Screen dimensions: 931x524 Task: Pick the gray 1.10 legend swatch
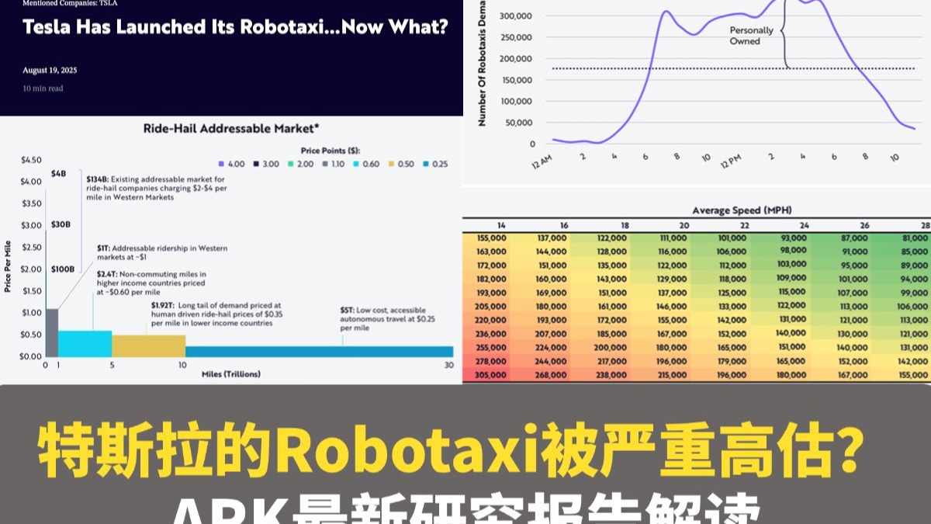324,164
